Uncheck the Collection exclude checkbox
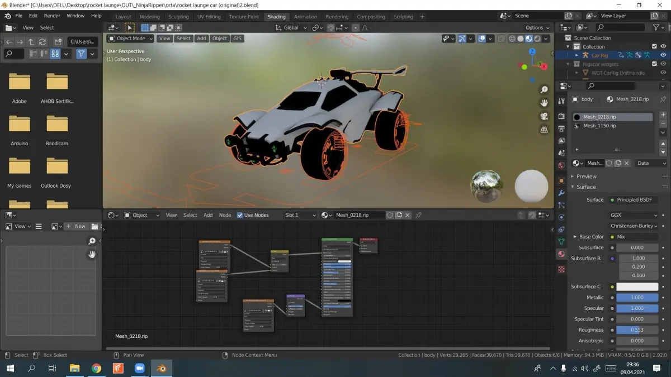671x377 pixels. (x=654, y=46)
